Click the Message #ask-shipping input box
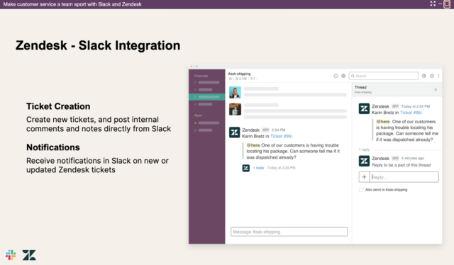454x265 pixels. (289, 232)
